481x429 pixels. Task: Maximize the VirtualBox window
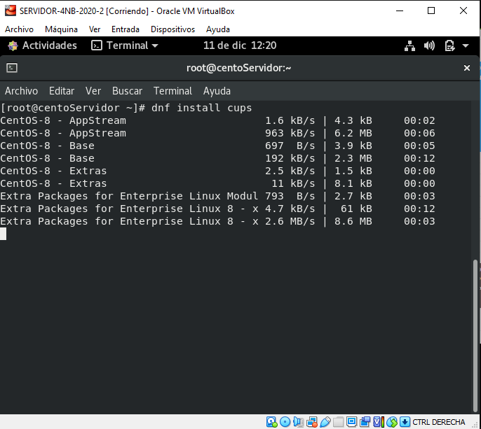click(431, 10)
